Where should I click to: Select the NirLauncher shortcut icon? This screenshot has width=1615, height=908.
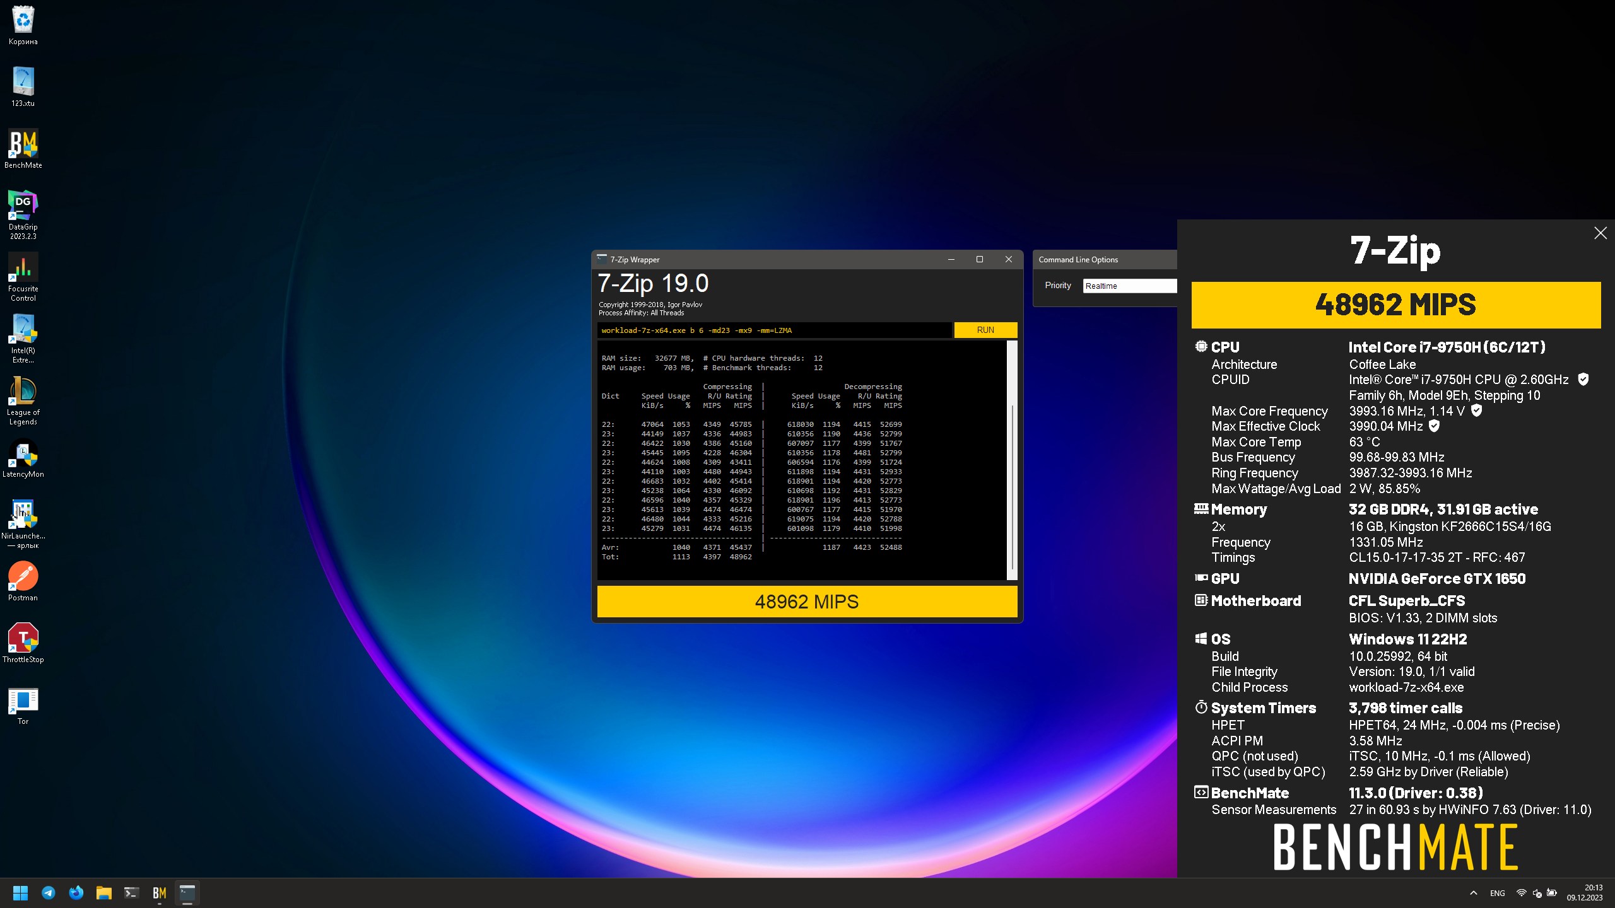23,524
